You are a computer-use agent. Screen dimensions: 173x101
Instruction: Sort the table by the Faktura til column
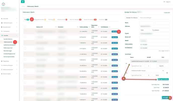[x=56, y=27]
